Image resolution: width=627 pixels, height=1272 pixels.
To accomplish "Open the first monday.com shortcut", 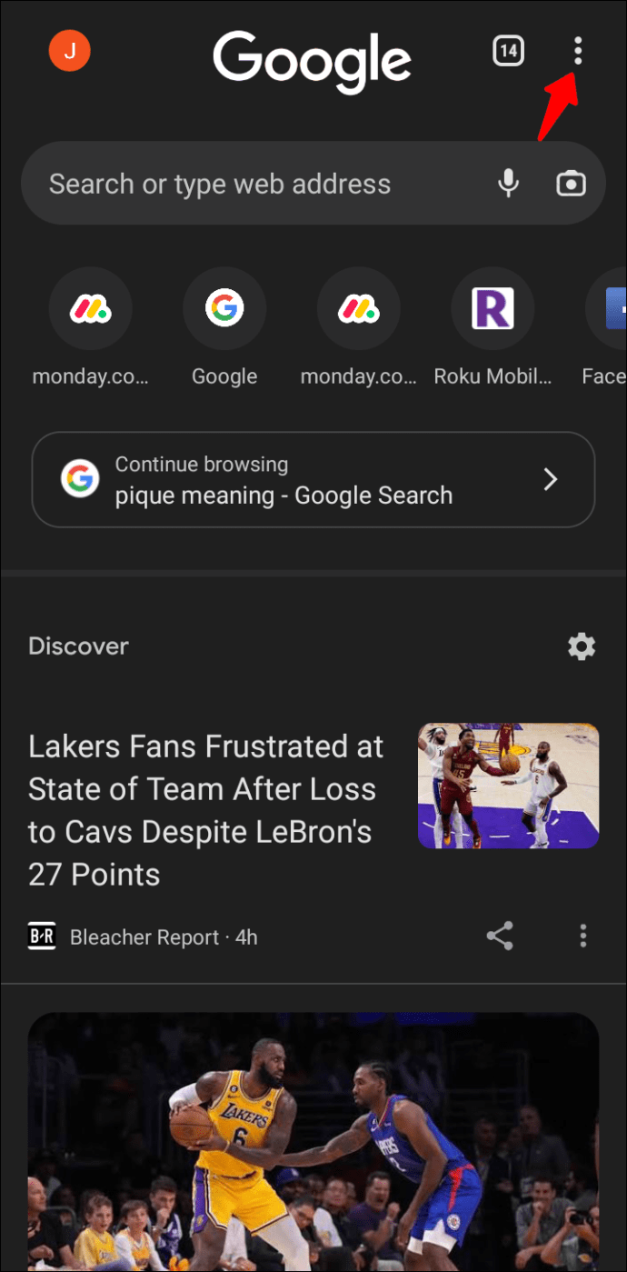I will 90,310.
